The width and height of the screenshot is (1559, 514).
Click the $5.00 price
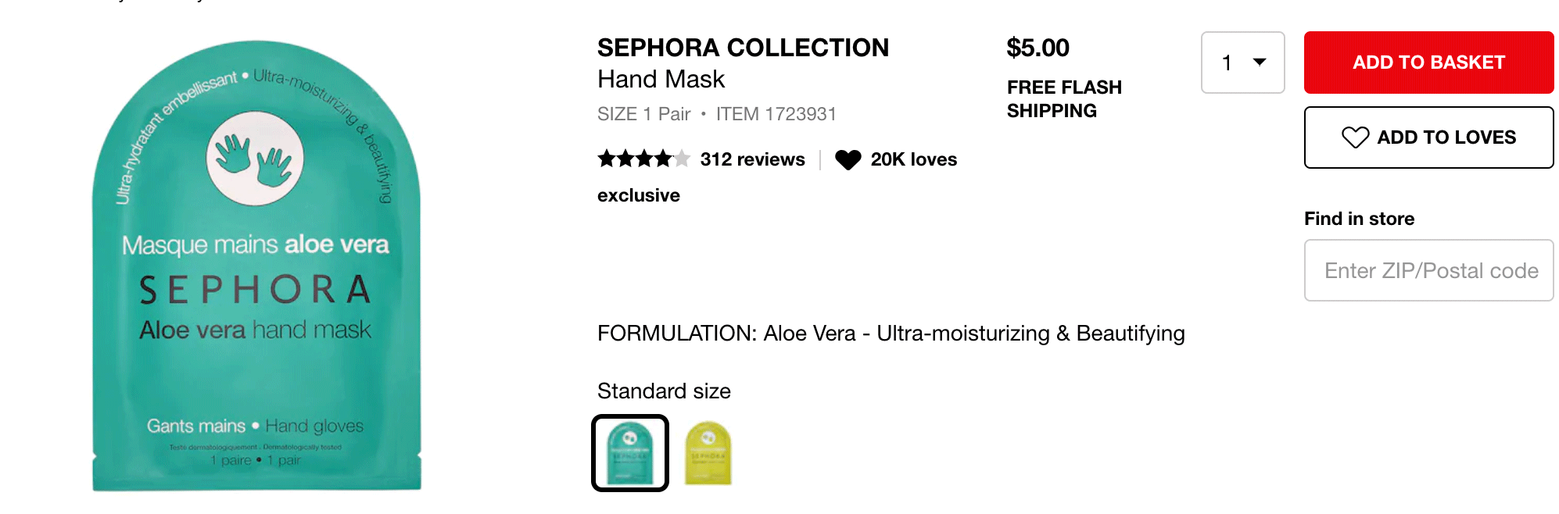(x=1038, y=48)
